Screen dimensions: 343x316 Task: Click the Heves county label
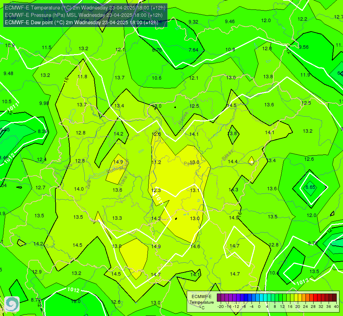183,118
